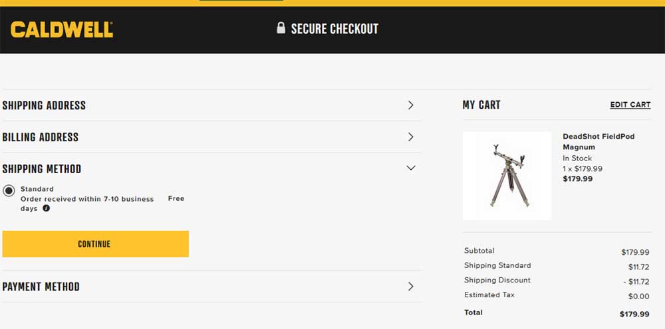Image resolution: width=665 pixels, height=329 pixels.
Task: Click the Payment Method heading
Action: 41,287
